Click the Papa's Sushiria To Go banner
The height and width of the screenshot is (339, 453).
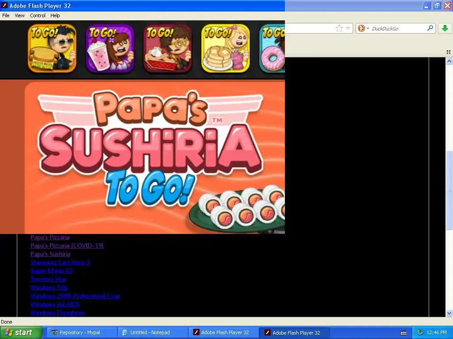[155, 158]
